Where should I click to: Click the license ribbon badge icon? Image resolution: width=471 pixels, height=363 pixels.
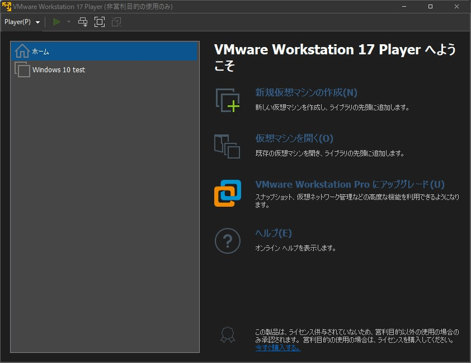pos(228,335)
